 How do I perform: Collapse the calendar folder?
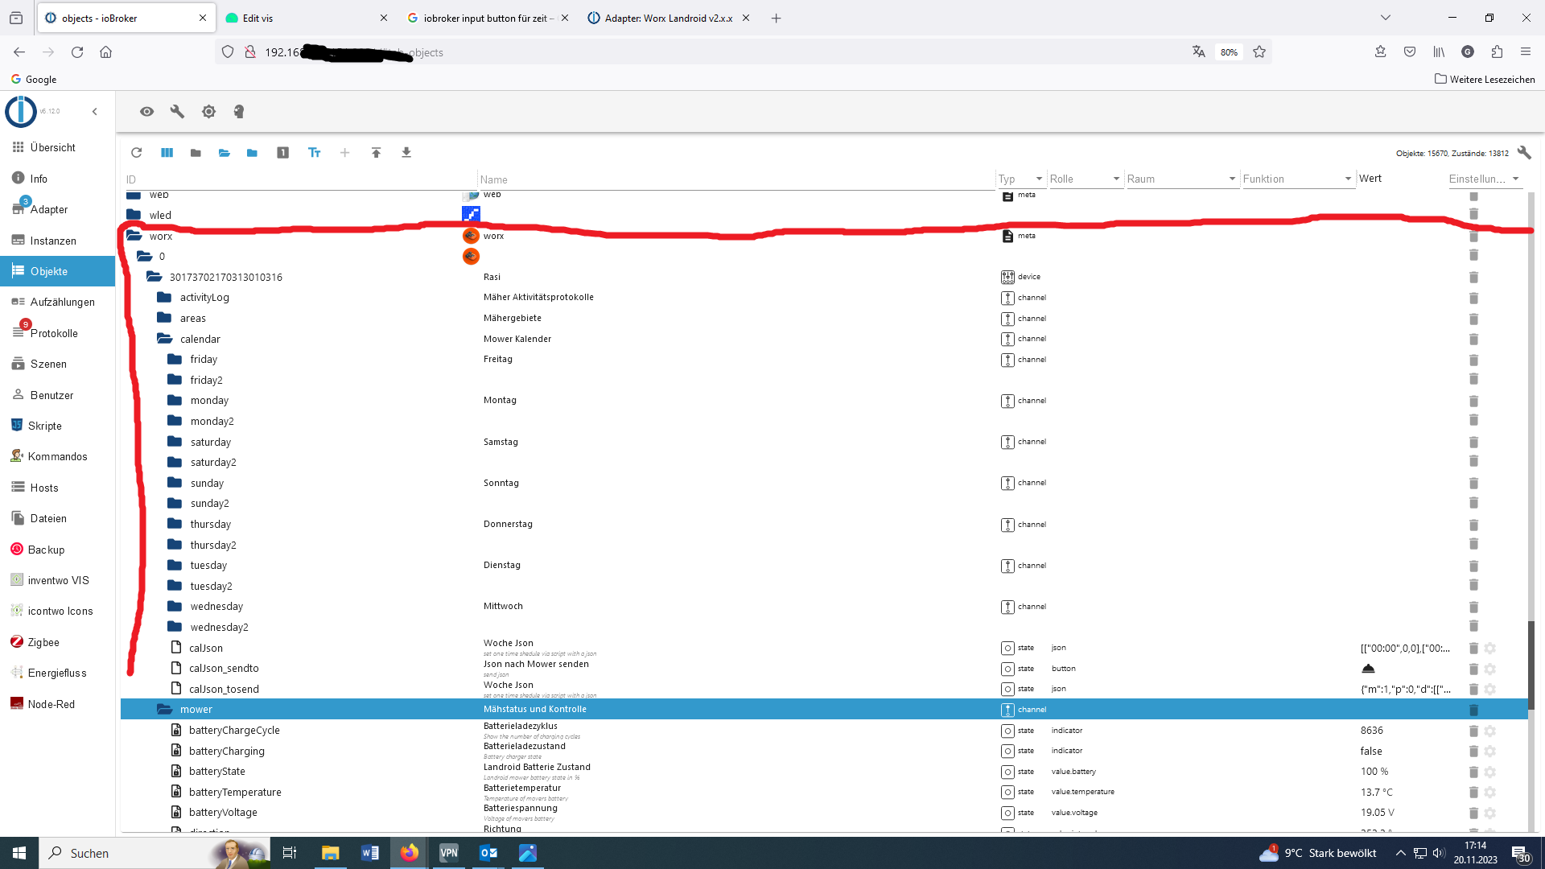pos(165,339)
